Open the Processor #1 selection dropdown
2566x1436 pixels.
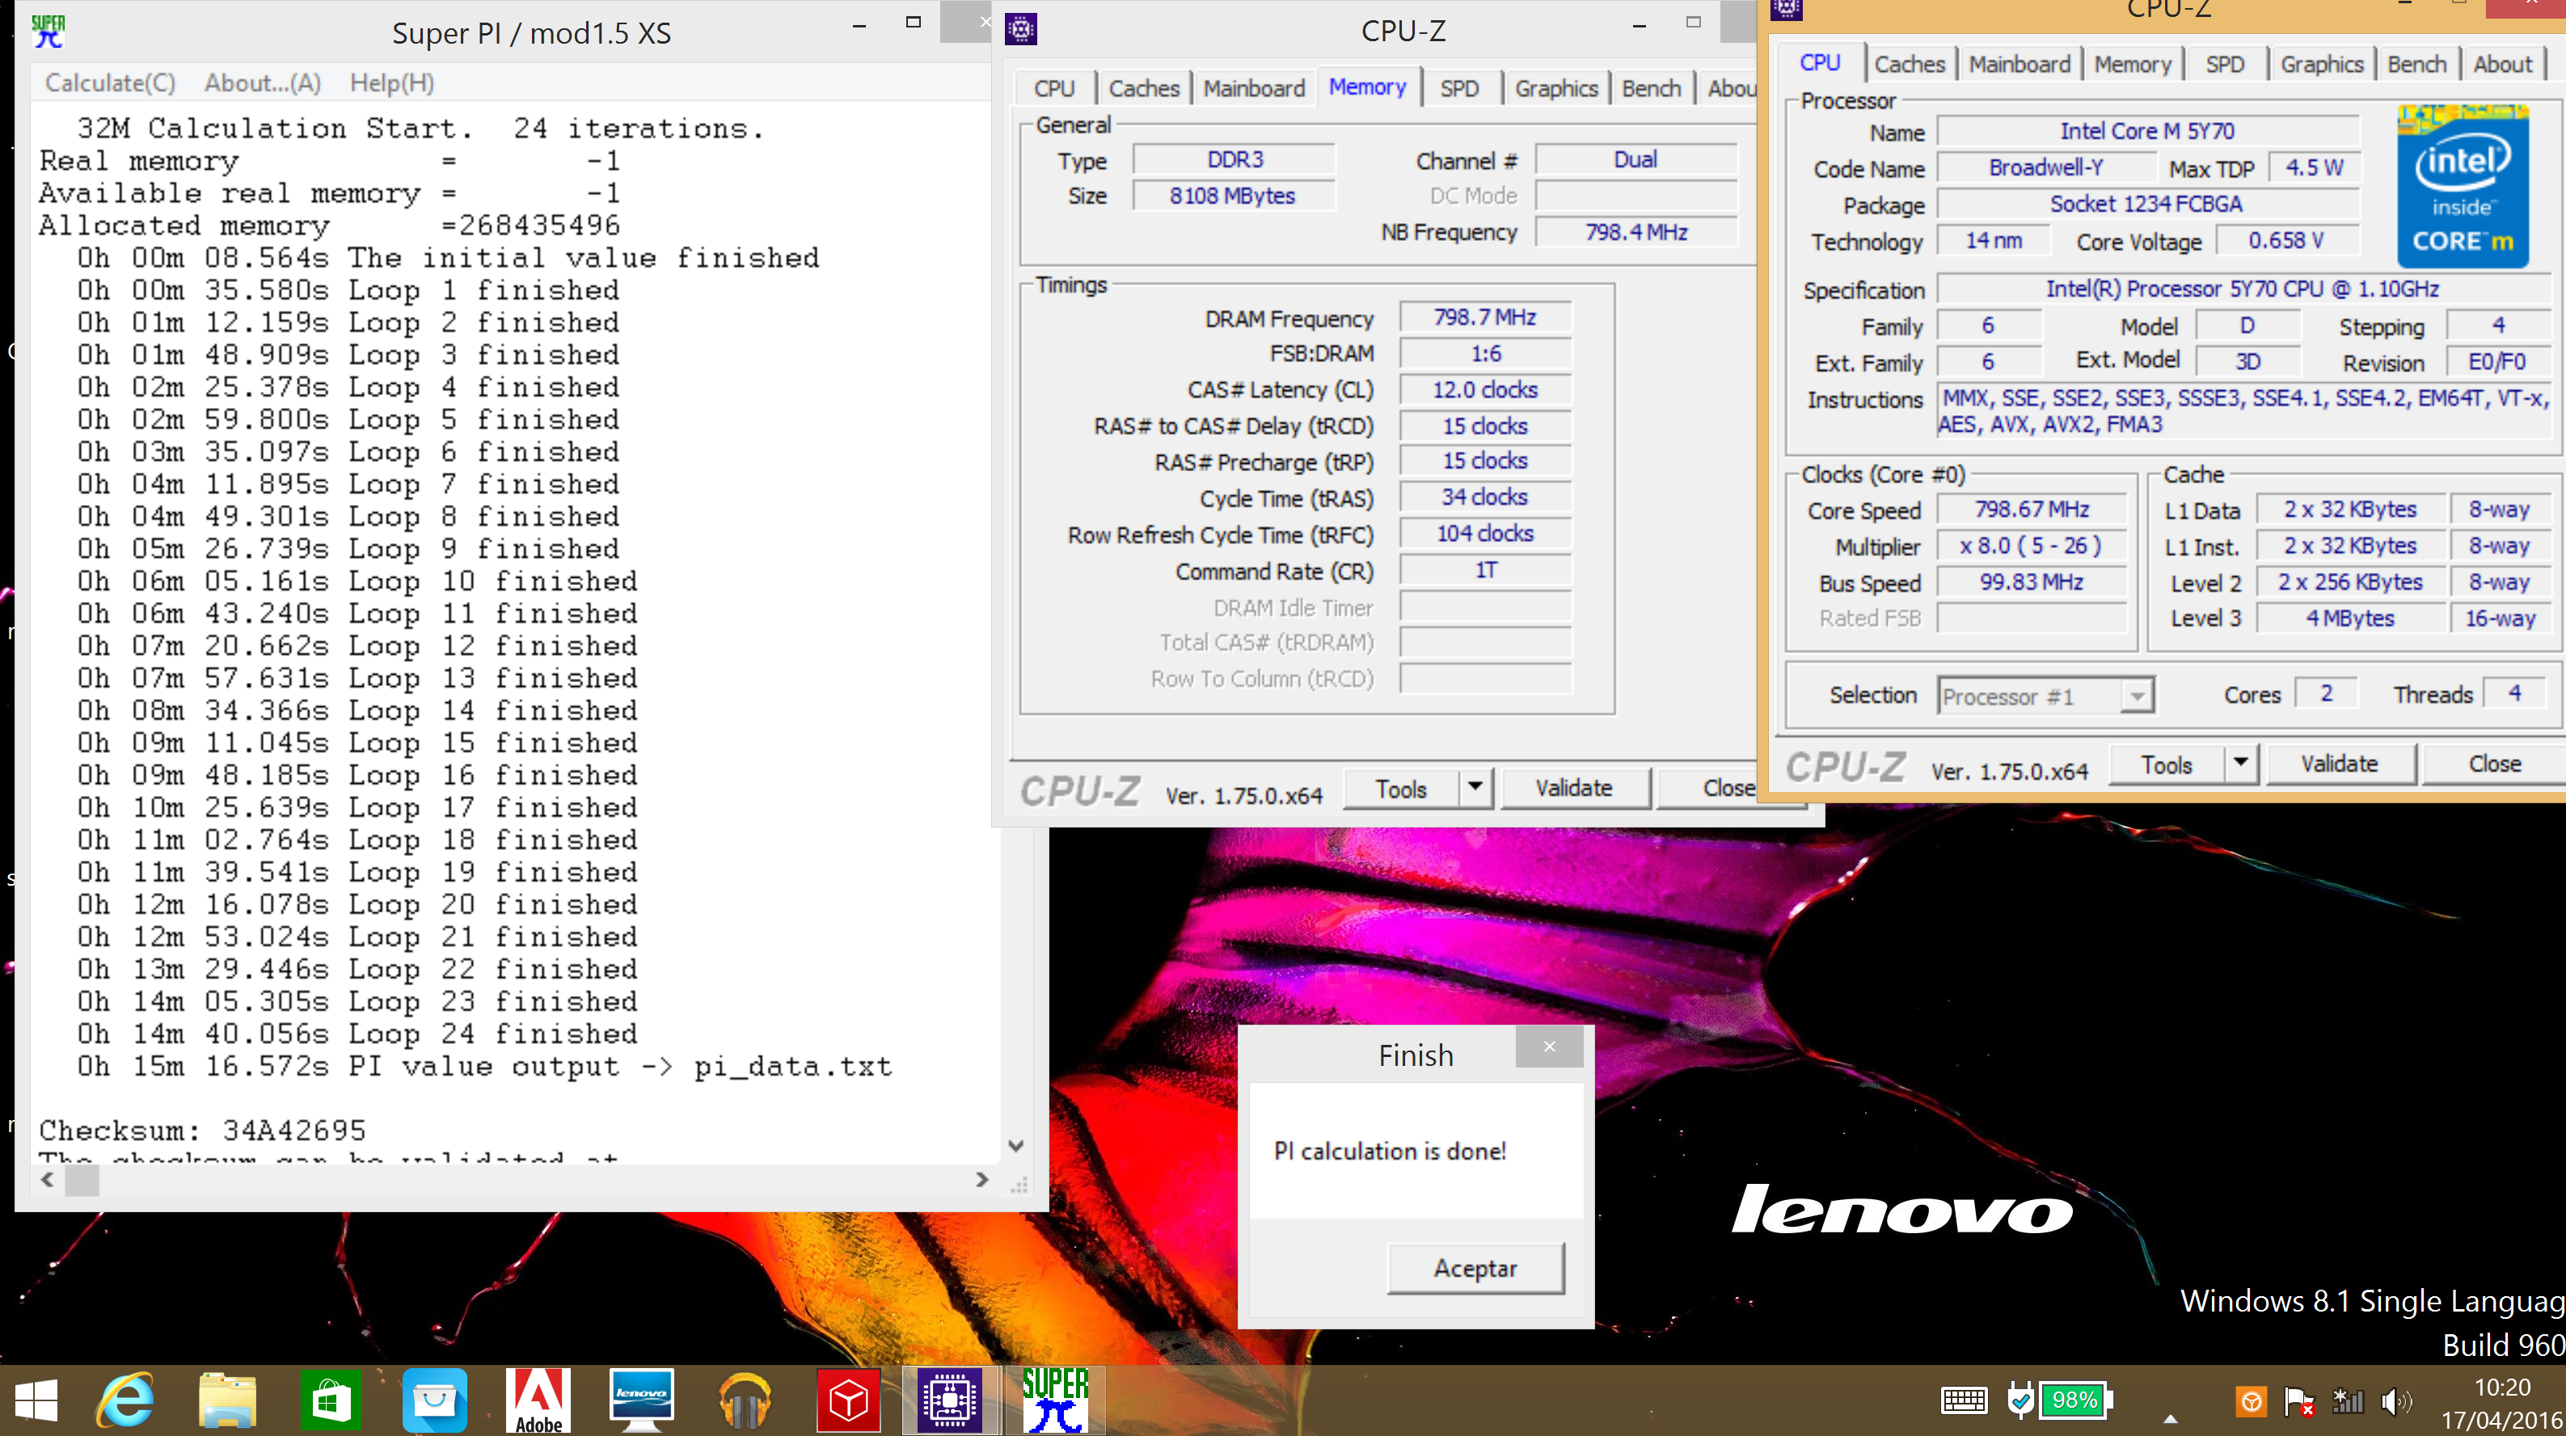pos(2046,696)
